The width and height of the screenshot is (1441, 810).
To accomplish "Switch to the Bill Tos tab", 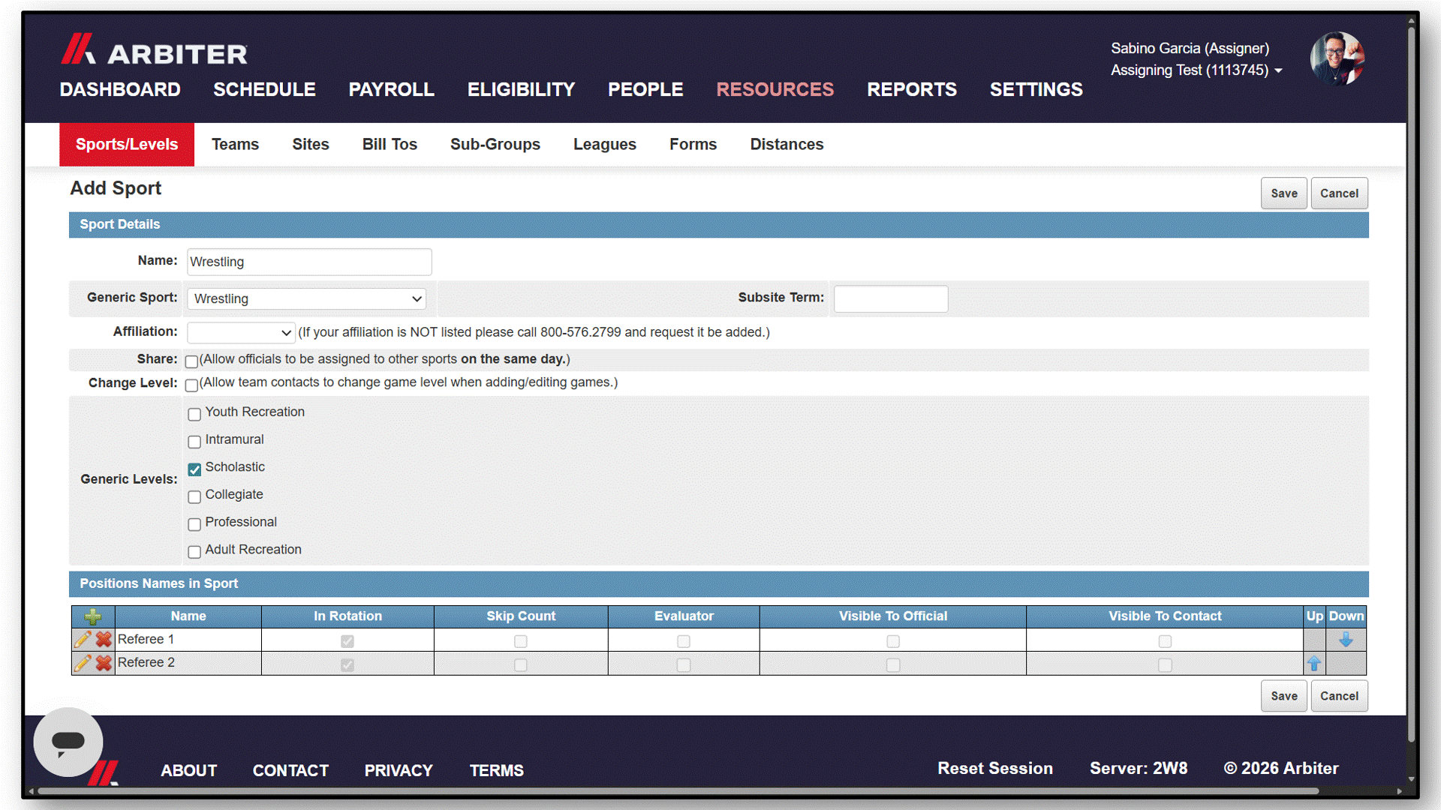I will coord(390,144).
